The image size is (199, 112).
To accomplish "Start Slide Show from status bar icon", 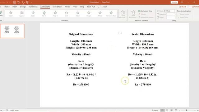I will [x=176, y=110].
